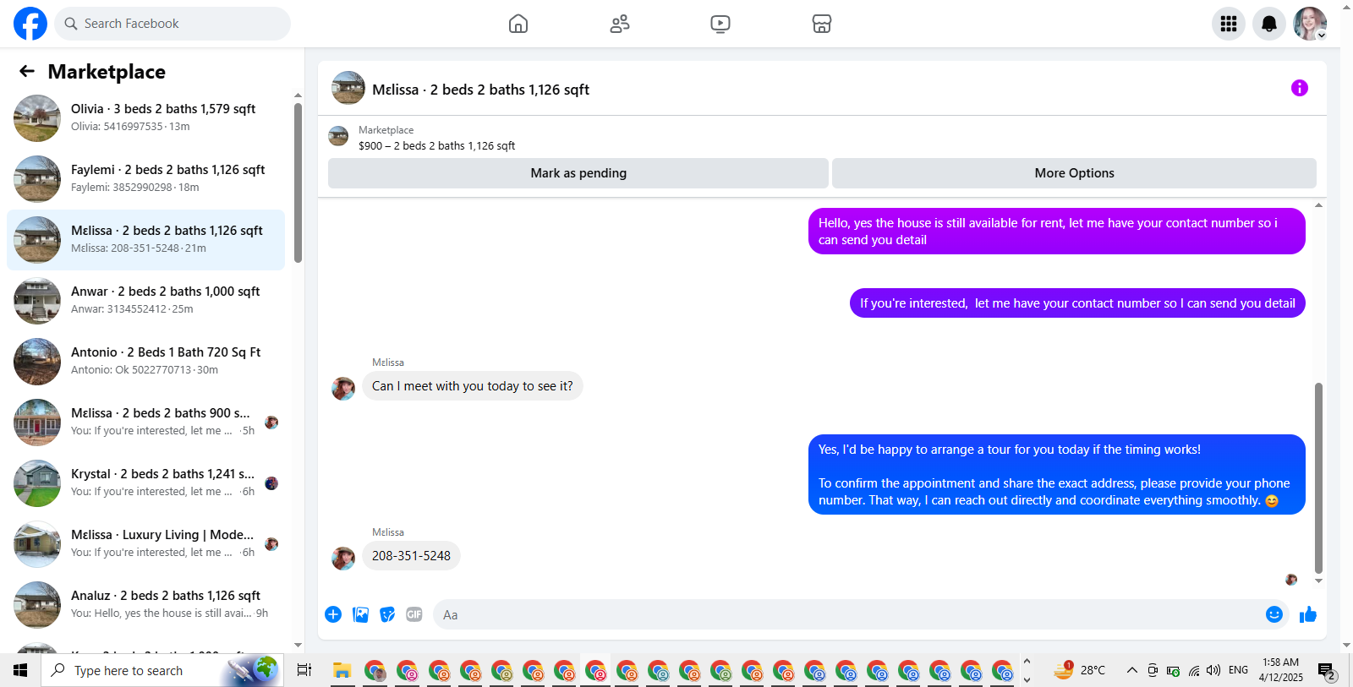Viewport: 1353px width, 687px height.
Task: Open the Marketplace storefront icon in top bar
Action: coord(822,24)
